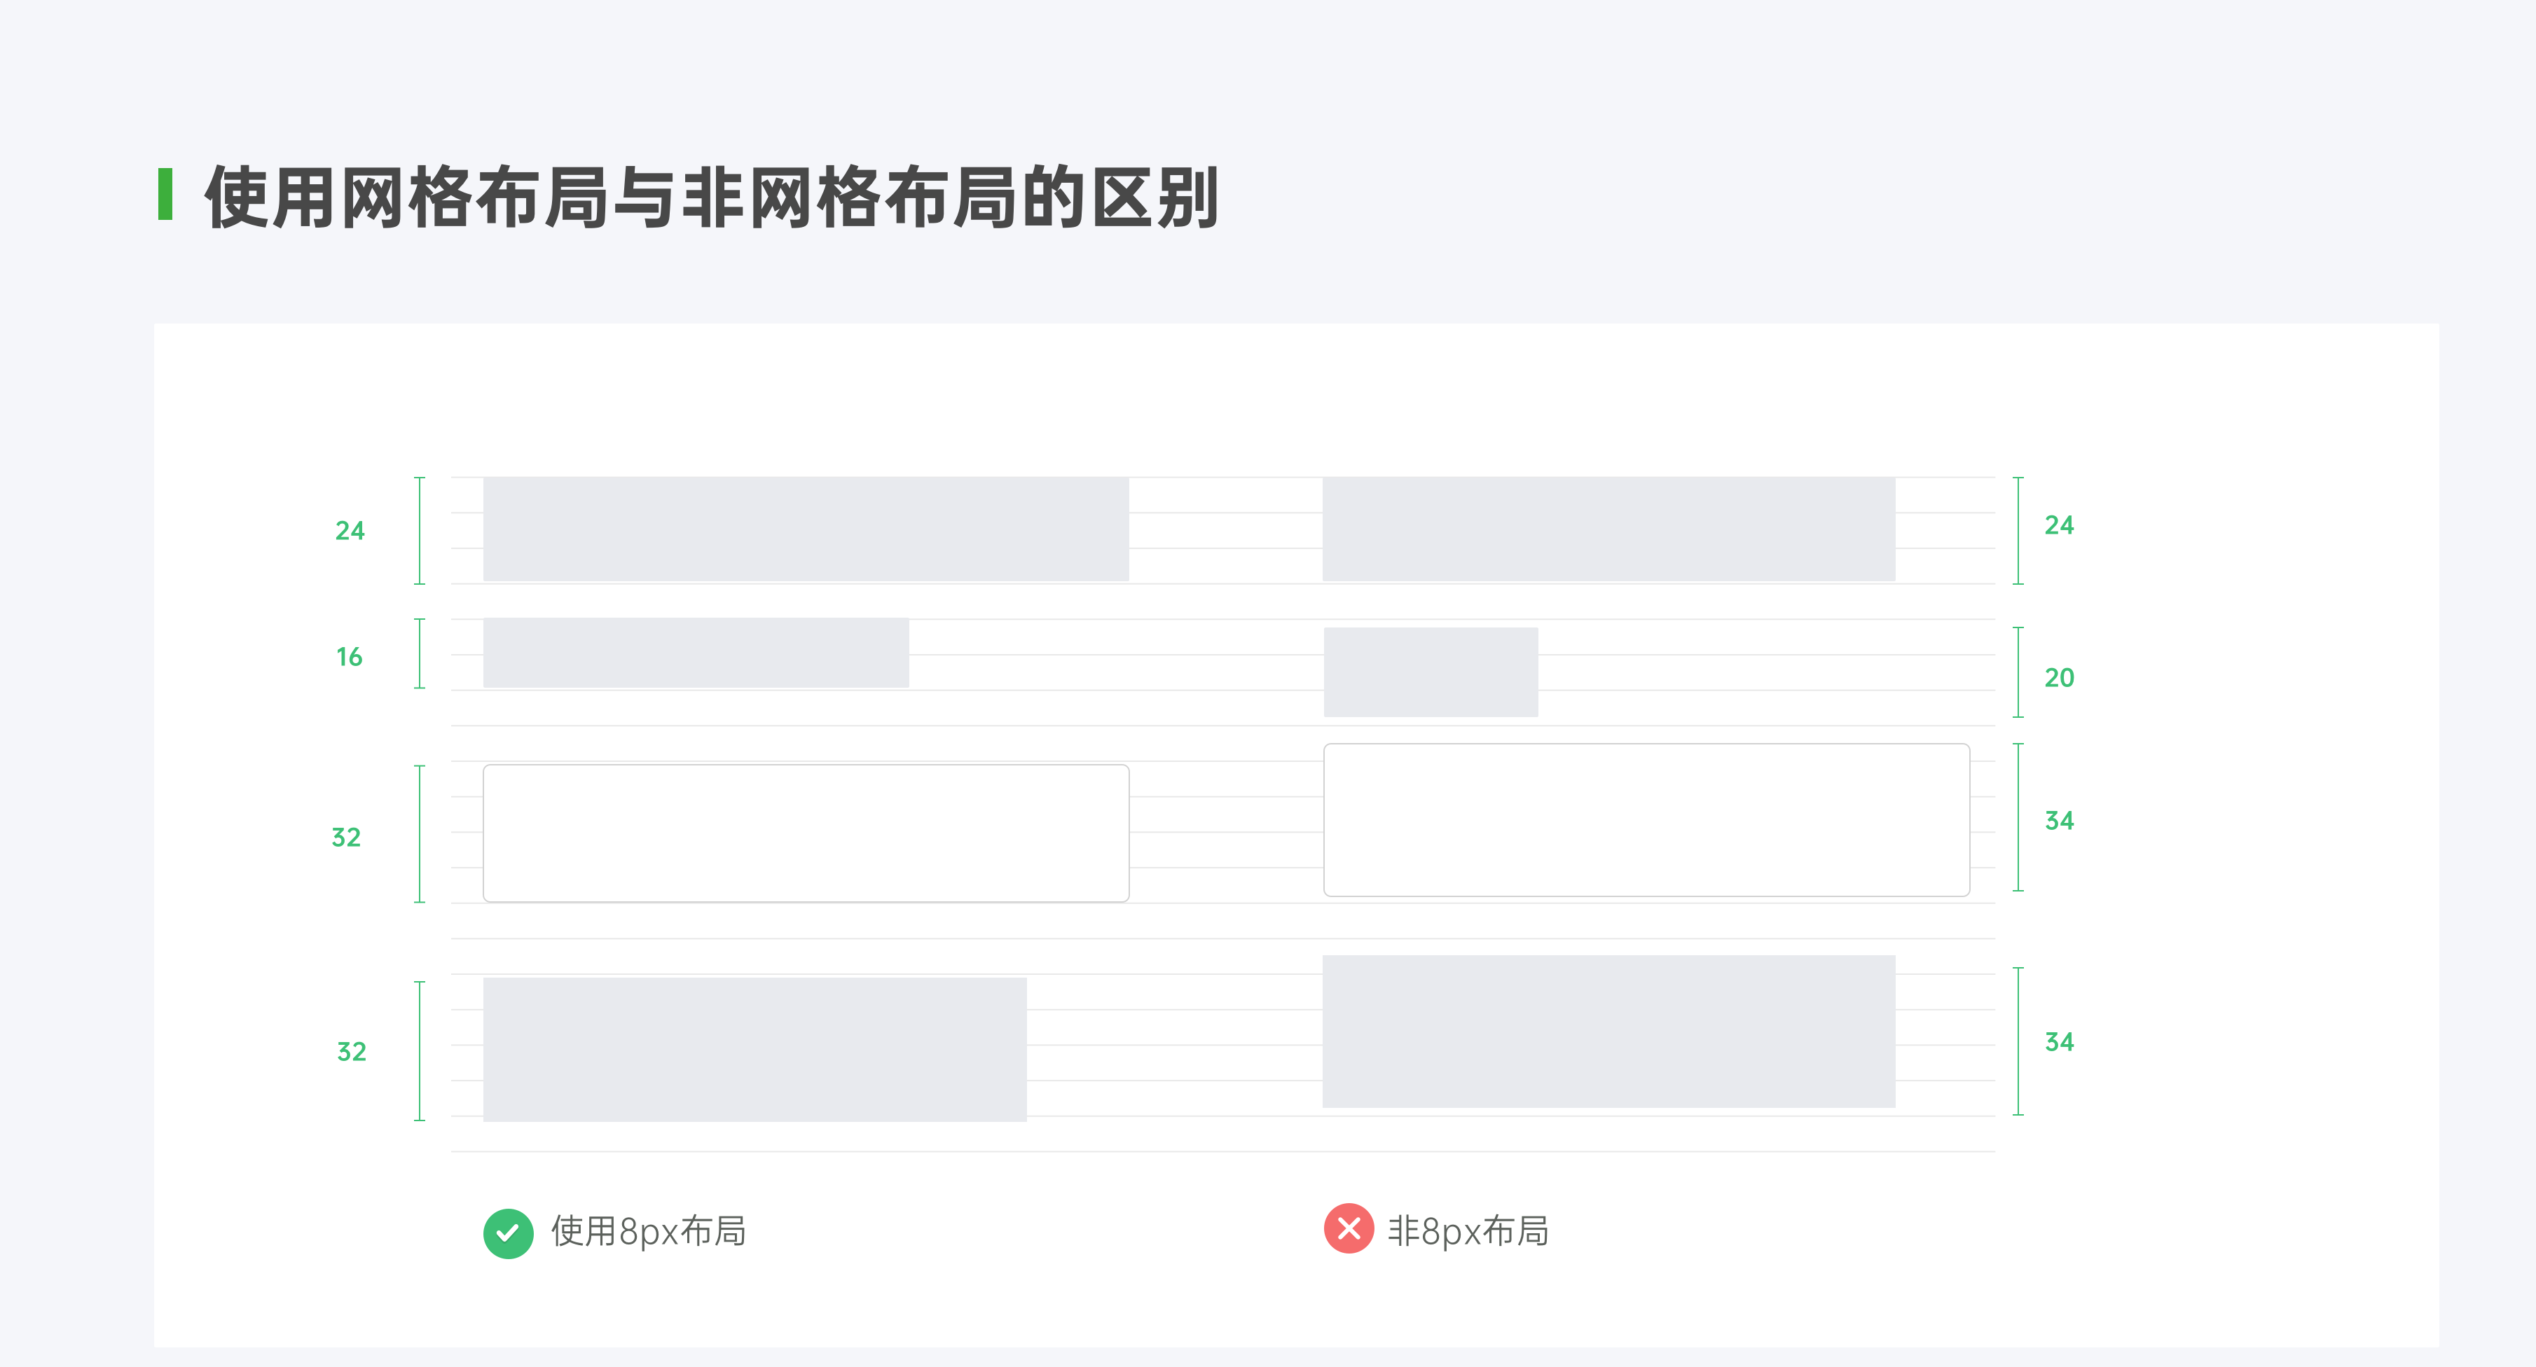Viewport: 2536px width, 1367px height.
Task: Click the red X circle icon
Action: coord(1349,1228)
